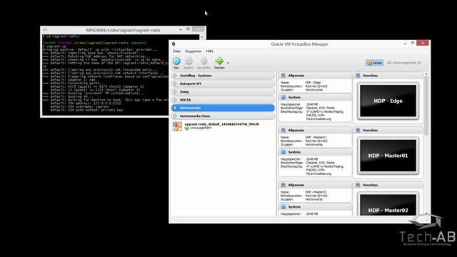This screenshot has height=257, width=457.
Task: Click the Allgemein icon for HDP - Edge
Action: point(283,76)
